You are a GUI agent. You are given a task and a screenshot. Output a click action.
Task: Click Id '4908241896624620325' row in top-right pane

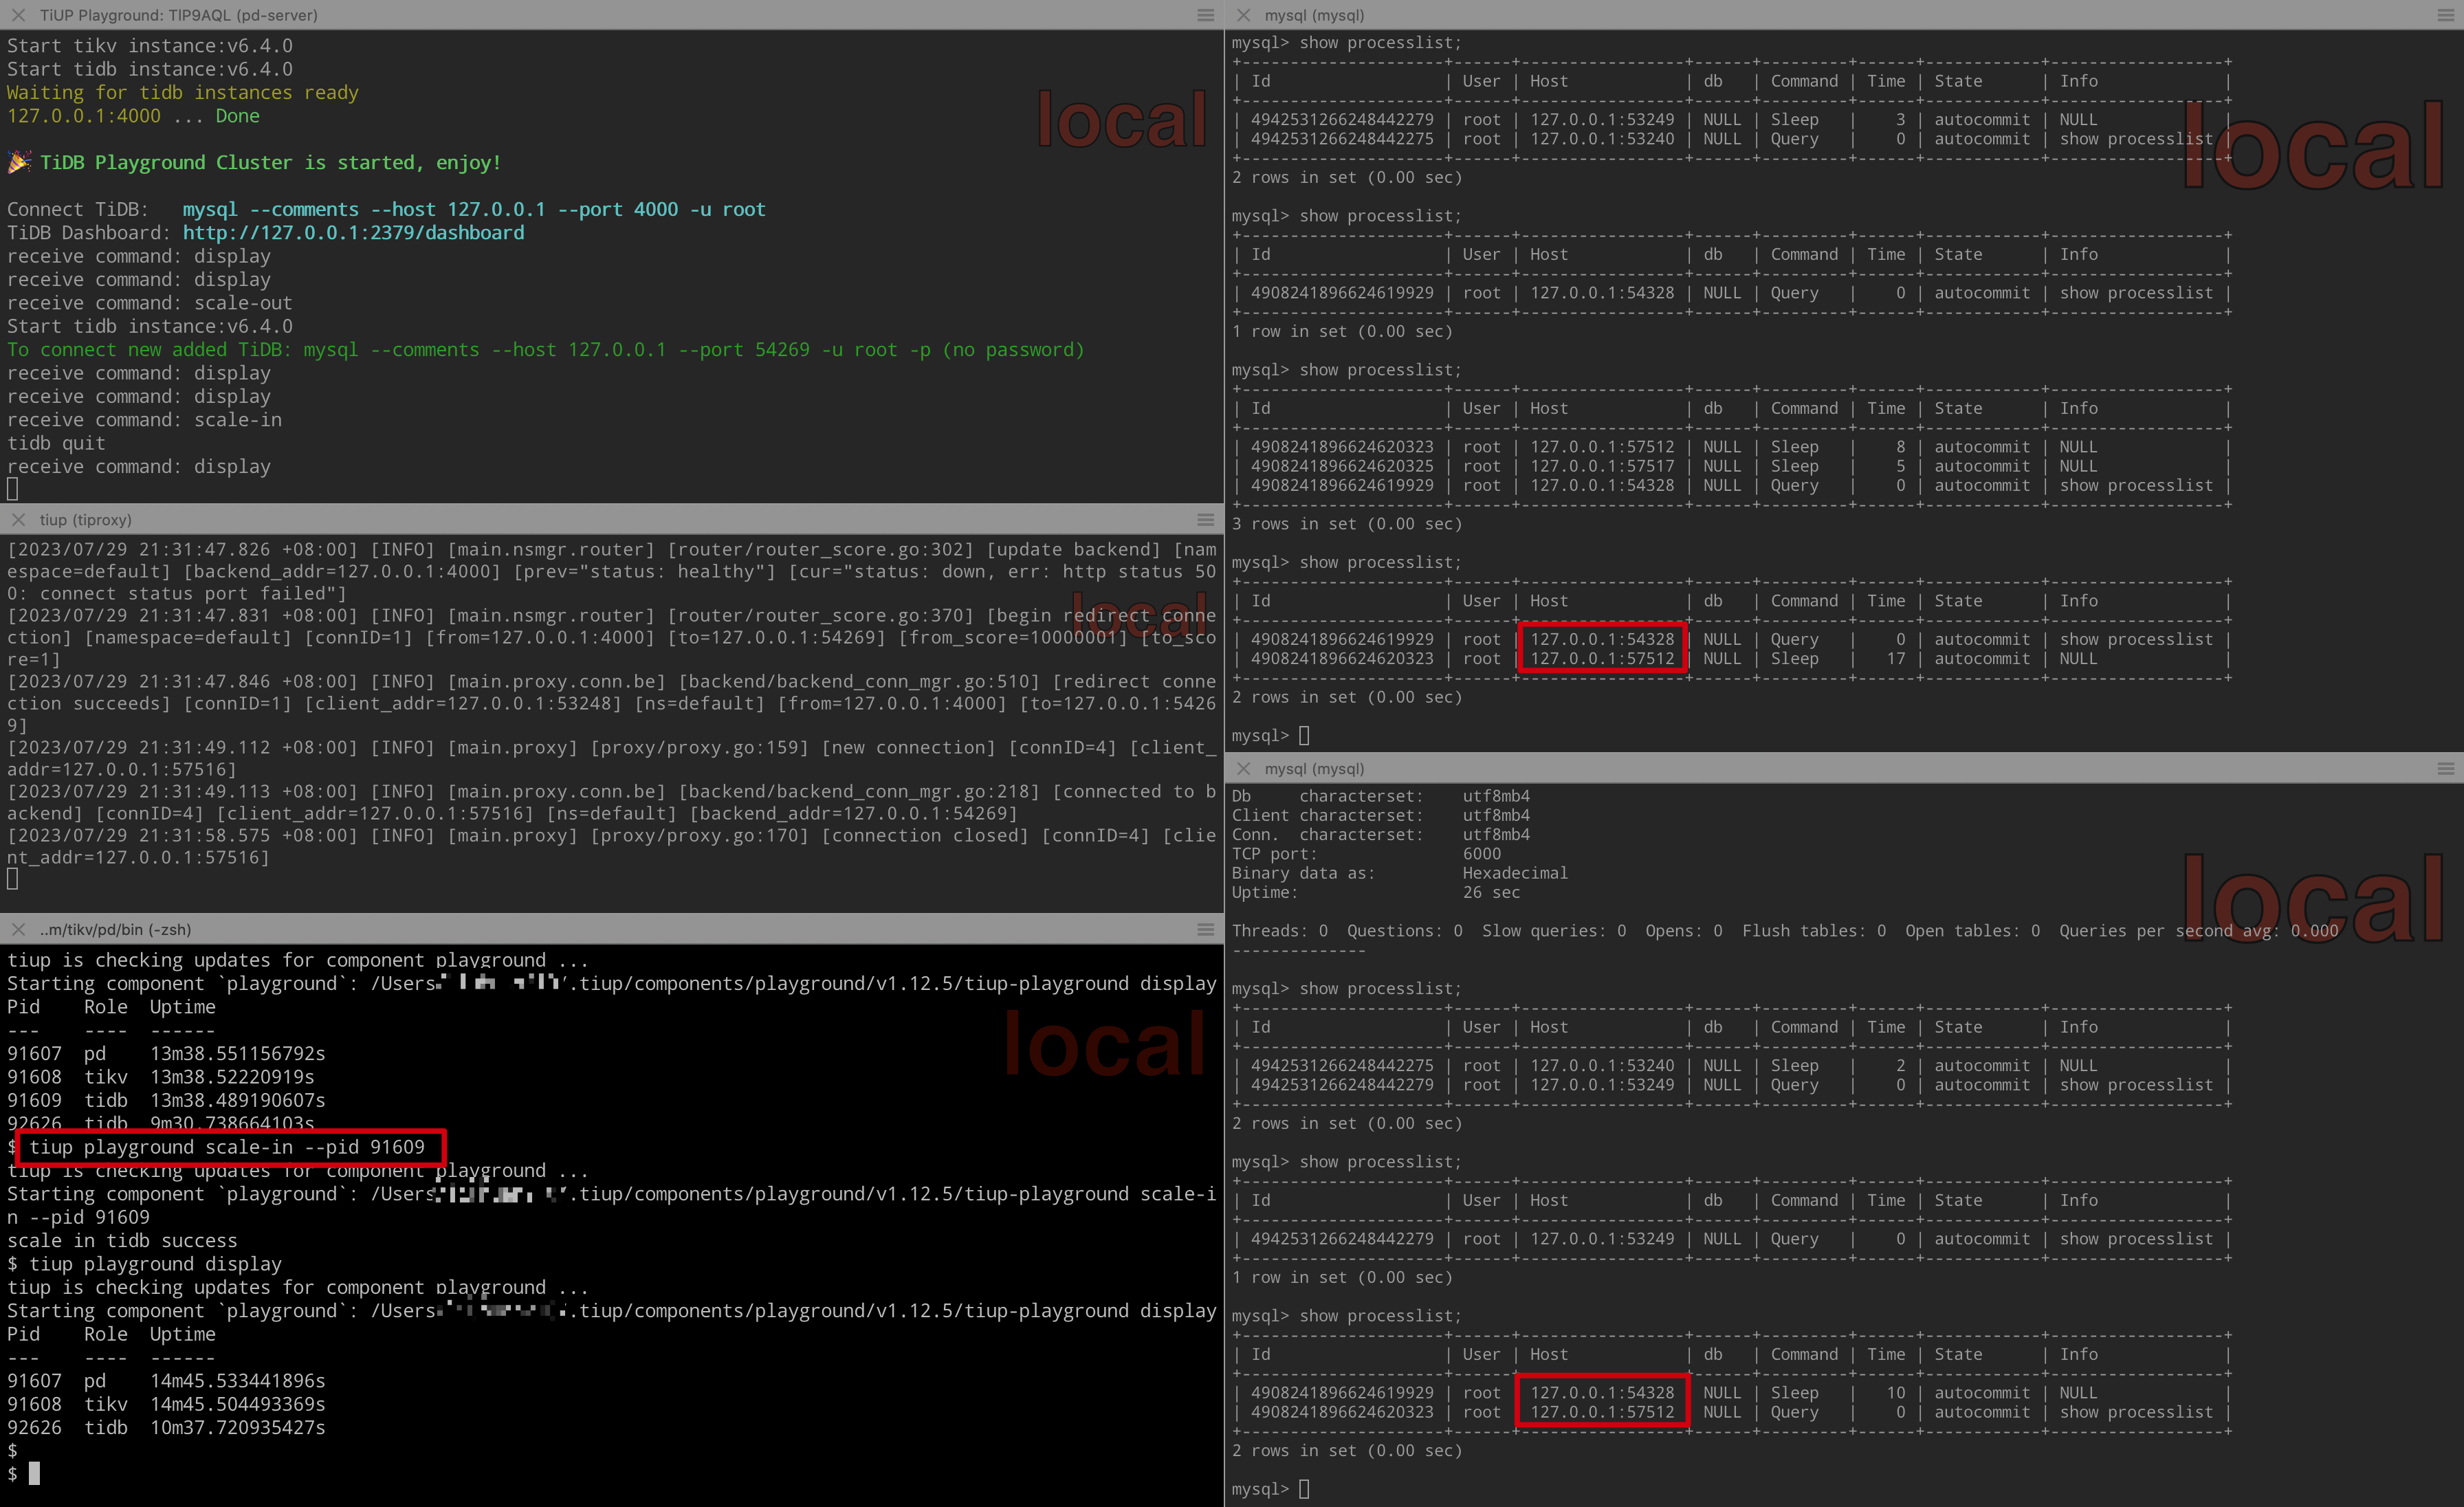[x=1731, y=466]
